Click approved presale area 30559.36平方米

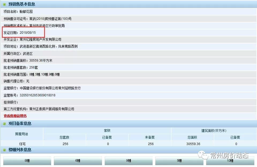coord(41,61)
